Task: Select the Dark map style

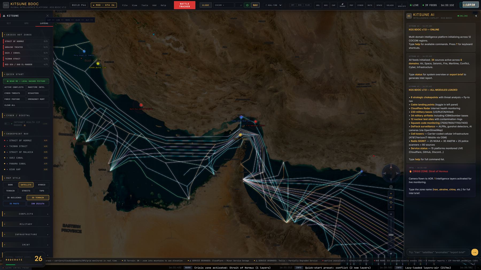Action: click(x=10, y=185)
